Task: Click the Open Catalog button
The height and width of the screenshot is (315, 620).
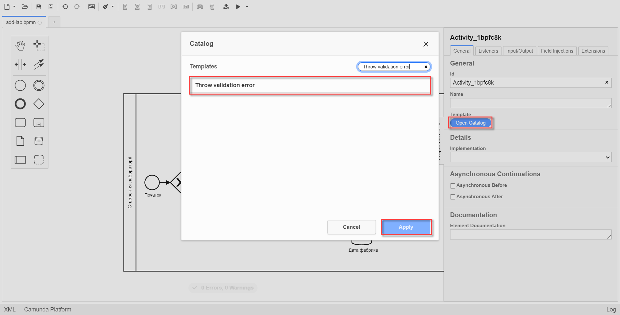Action: point(470,123)
